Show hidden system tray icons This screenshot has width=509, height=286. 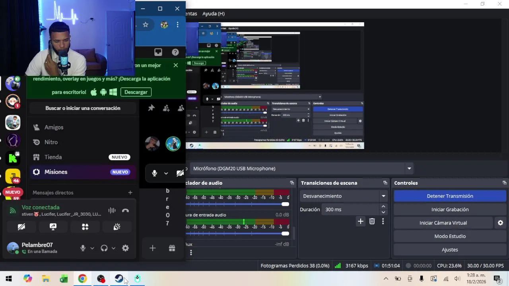pyautogui.click(x=386, y=279)
